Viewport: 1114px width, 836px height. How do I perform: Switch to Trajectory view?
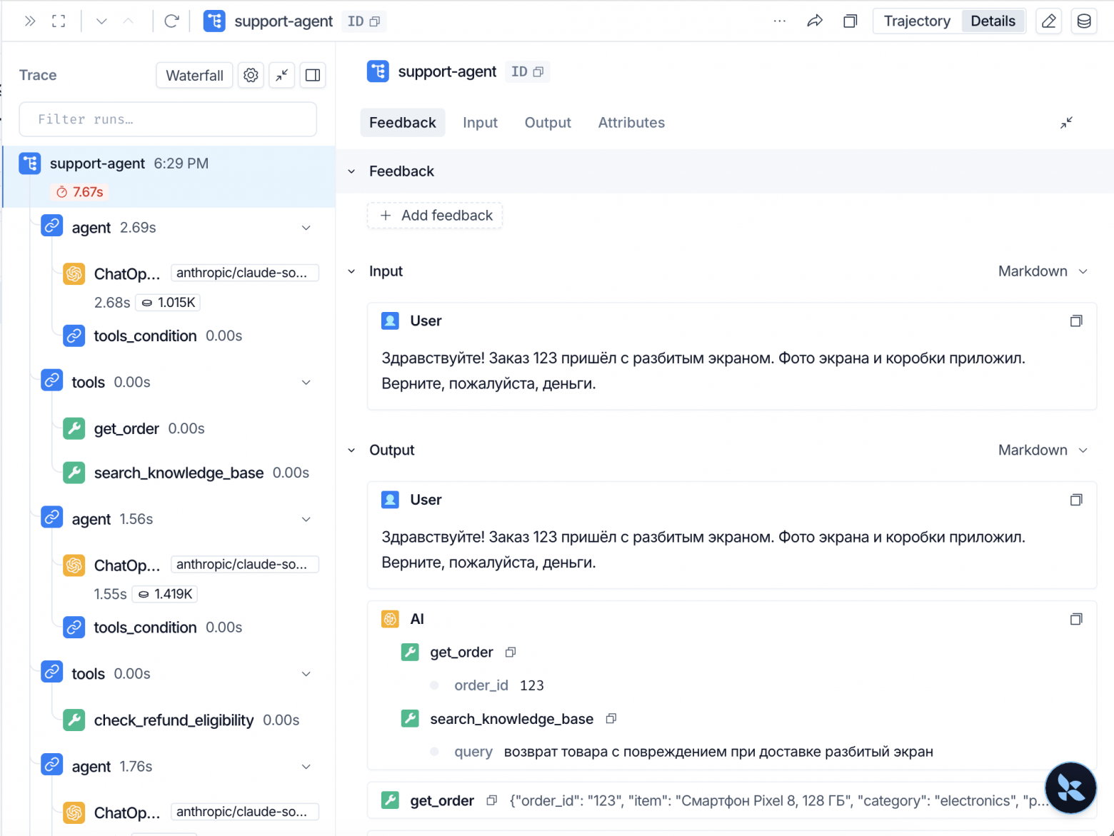tap(917, 21)
